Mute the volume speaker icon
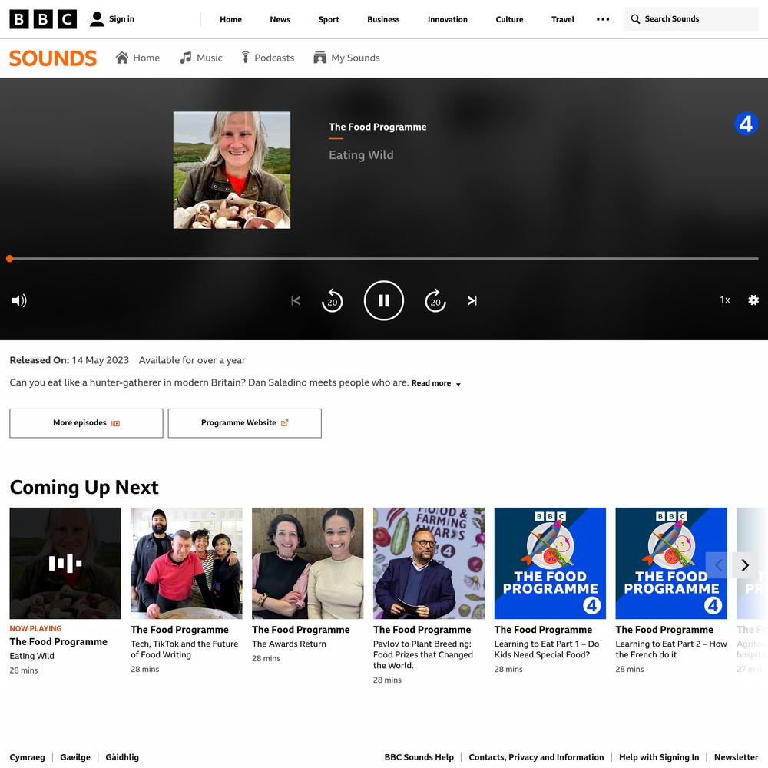Image resolution: width=768 pixels, height=768 pixels. click(x=19, y=300)
